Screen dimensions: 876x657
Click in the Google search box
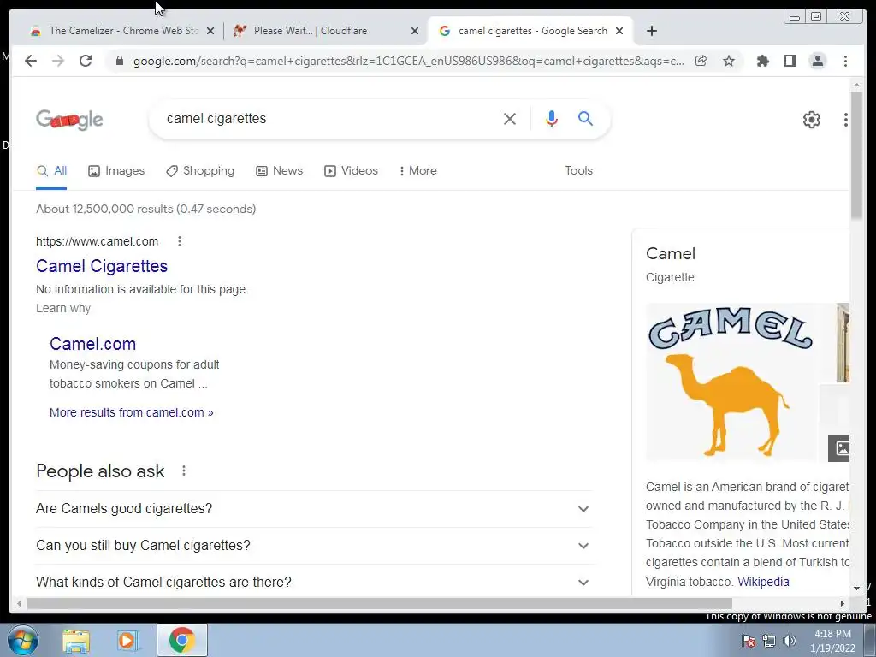point(329,118)
